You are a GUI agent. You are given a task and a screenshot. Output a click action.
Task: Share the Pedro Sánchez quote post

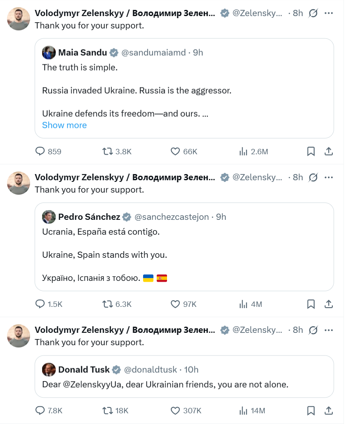click(329, 304)
